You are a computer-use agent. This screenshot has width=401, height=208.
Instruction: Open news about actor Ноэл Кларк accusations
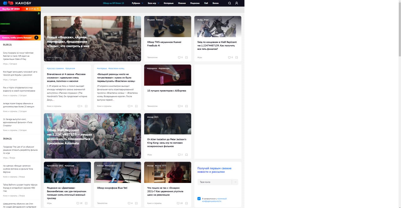coord(19,105)
